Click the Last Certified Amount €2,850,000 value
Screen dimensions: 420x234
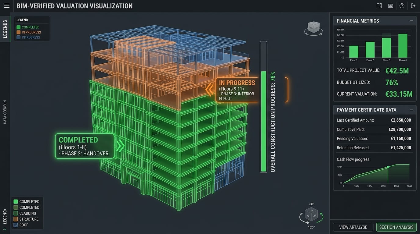pos(401,120)
